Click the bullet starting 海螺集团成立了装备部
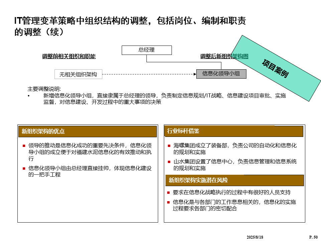Image resolution: width=321 pixels, height=241 pixels. 235,149
